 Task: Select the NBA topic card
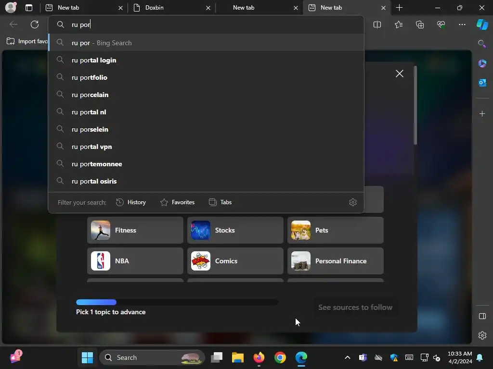click(135, 261)
